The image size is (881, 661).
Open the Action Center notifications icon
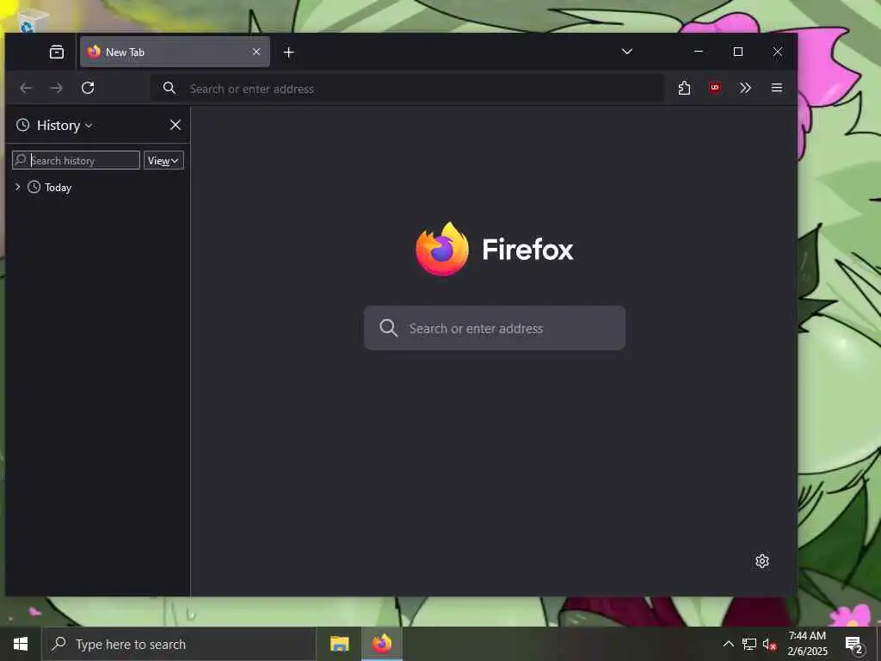tap(853, 644)
